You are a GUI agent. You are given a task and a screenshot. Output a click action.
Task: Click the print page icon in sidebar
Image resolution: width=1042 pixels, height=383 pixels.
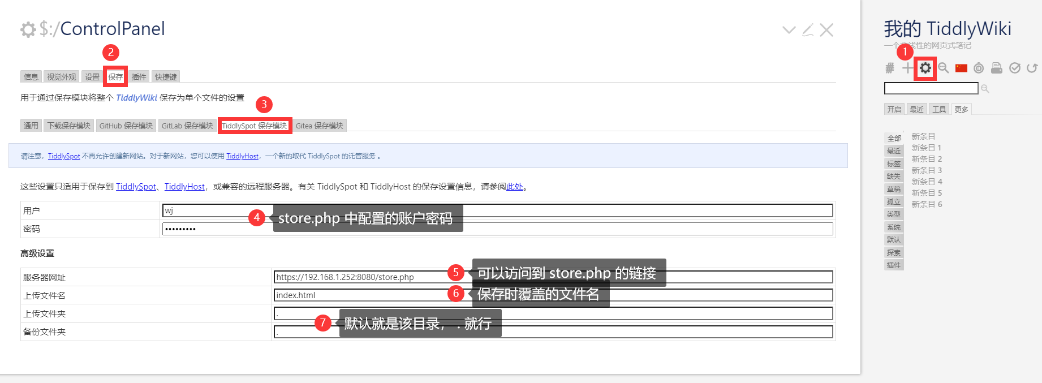(x=997, y=68)
